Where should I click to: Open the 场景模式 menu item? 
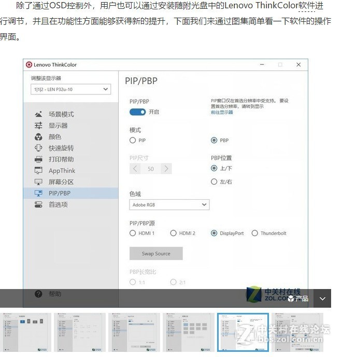point(61,114)
